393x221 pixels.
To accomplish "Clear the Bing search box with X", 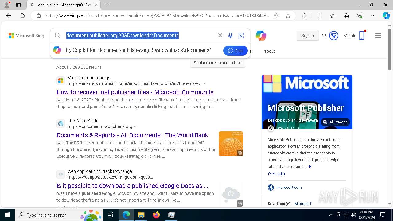I will pyautogui.click(x=220, y=36).
